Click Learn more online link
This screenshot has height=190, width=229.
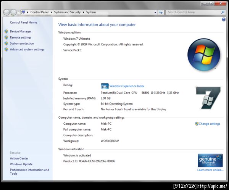click(210, 170)
